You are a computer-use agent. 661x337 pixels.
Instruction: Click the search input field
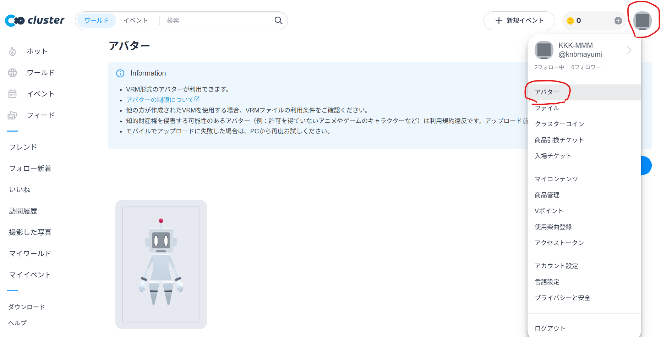[217, 21]
